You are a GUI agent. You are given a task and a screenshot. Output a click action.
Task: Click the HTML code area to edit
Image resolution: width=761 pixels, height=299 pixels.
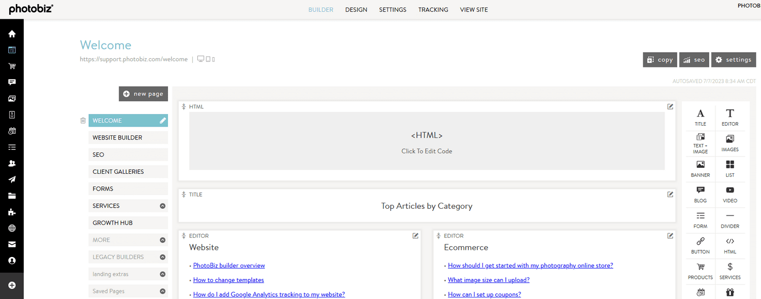[427, 141]
